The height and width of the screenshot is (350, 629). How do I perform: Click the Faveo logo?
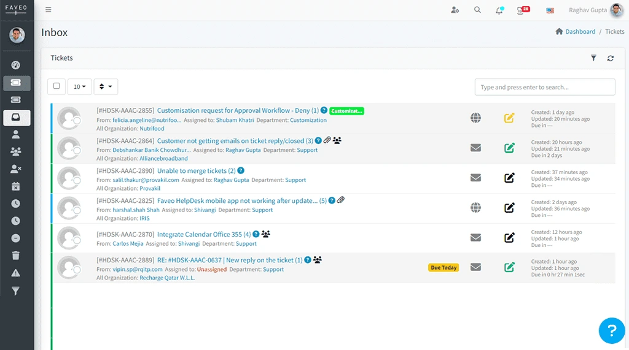[16, 9]
